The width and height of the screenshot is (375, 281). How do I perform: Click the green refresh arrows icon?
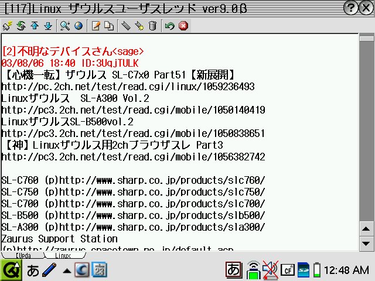(21, 26)
